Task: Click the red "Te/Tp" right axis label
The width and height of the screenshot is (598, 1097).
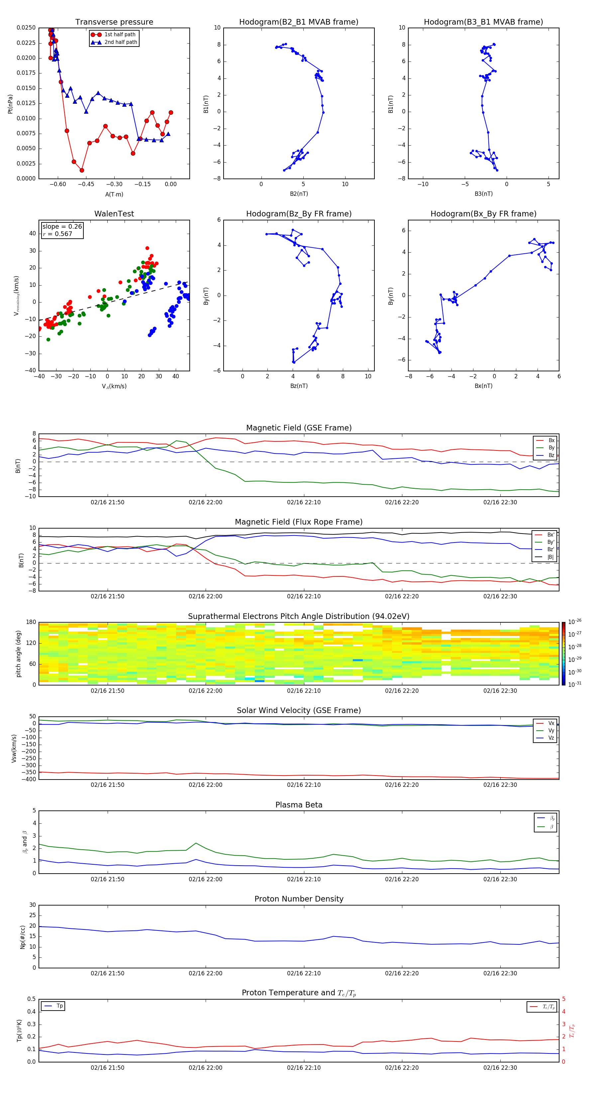Action: click(x=572, y=1031)
